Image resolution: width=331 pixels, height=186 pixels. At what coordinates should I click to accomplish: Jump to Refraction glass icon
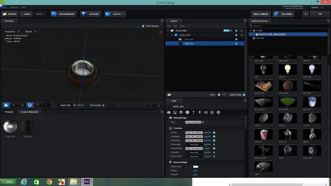point(193,113)
